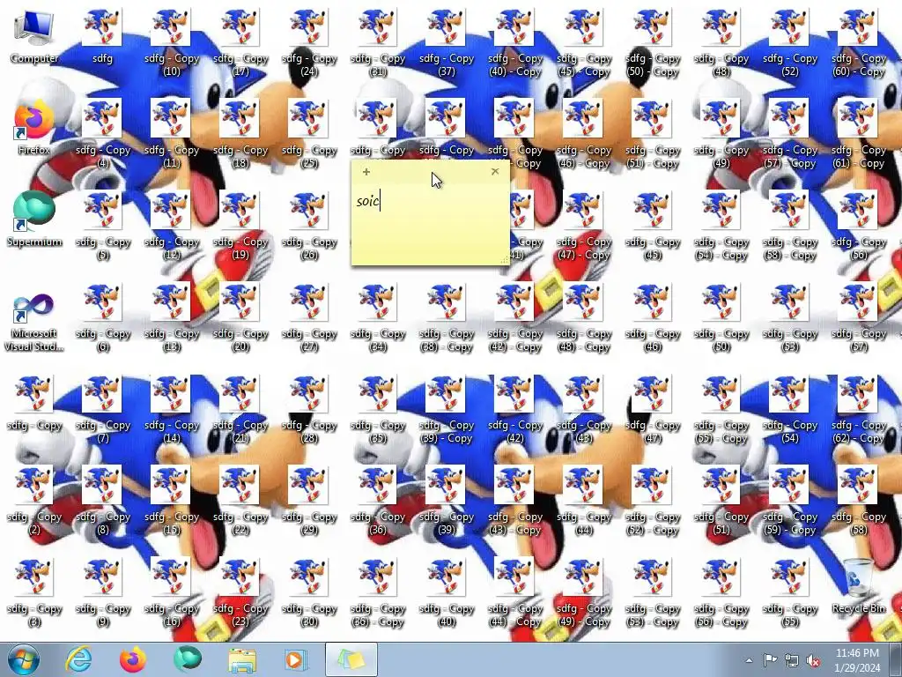Select the sdfg - Copy (35) file
902x677 pixels.
click(x=377, y=409)
